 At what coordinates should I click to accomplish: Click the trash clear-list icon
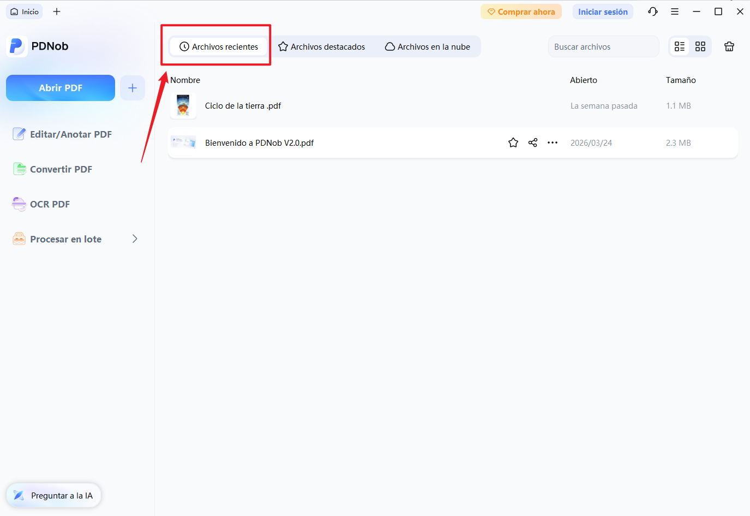(x=729, y=46)
